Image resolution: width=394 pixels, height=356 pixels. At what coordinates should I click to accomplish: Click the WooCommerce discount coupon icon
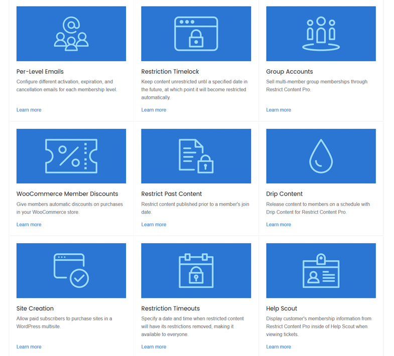point(71,156)
